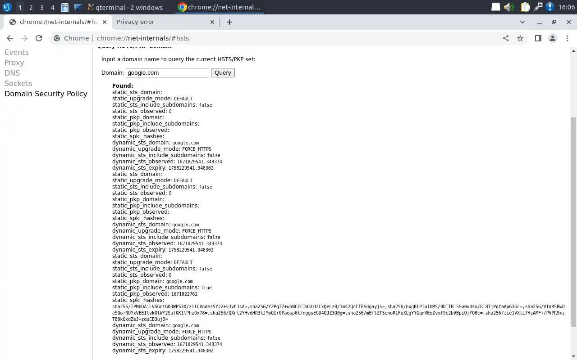This screenshot has width=577, height=360.
Task: Click the clock showing 16:06
Action: coord(566,7)
